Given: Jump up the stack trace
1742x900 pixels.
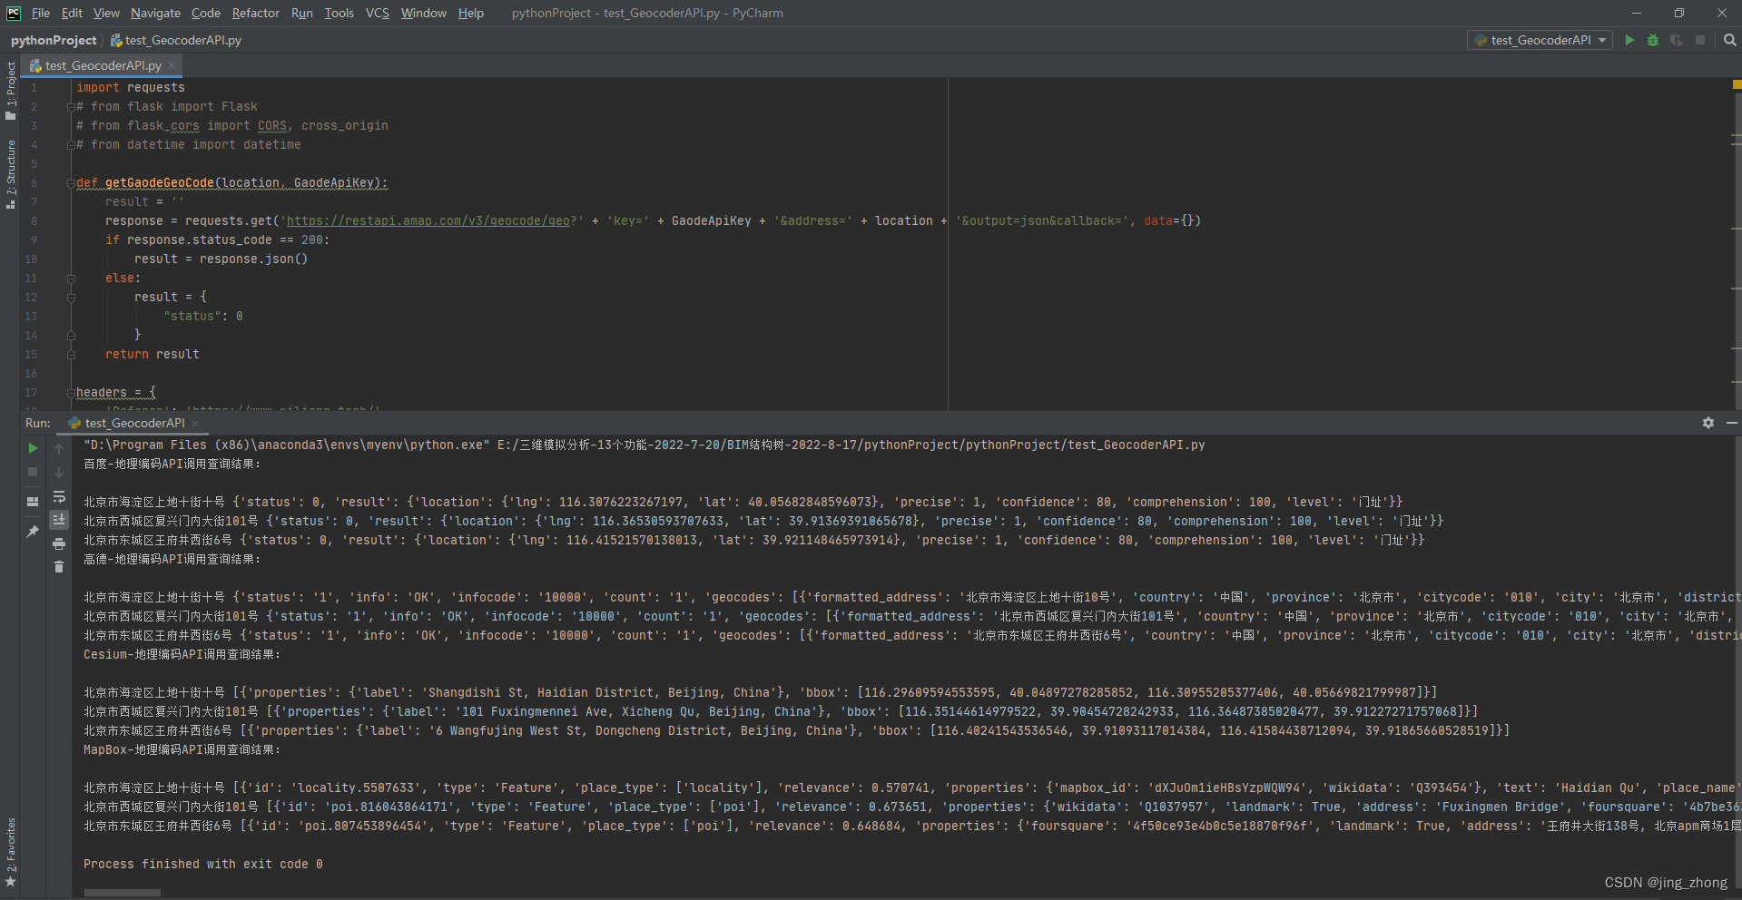Looking at the screenshot, I should [59, 448].
